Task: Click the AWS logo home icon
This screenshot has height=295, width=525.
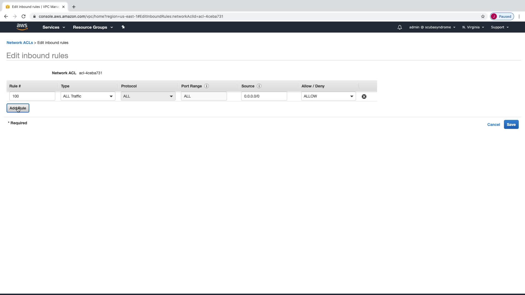Action: pyautogui.click(x=22, y=27)
